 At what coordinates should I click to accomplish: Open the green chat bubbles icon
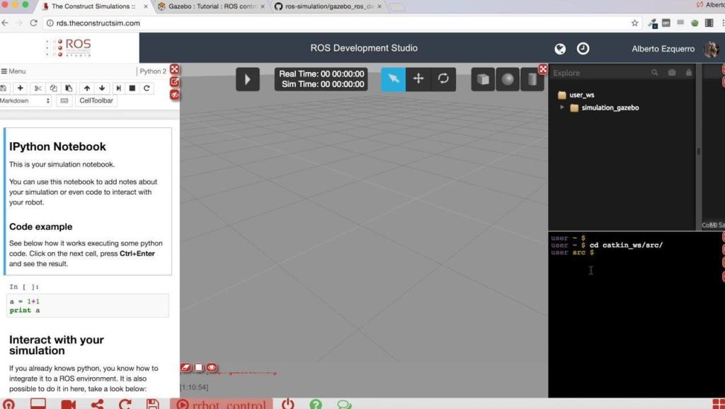click(344, 404)
